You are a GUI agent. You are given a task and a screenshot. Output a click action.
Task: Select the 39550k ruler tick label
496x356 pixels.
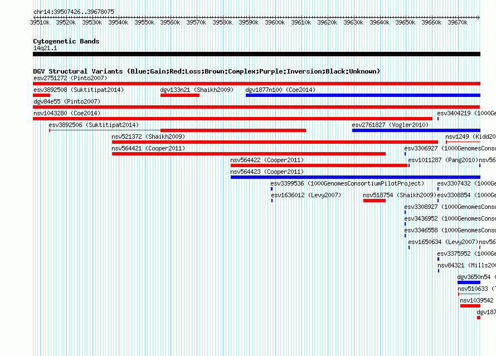tap(144, 22)
